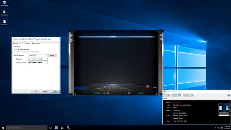The image size is (231, 130).
Task: Expand the Area dropdown in recorder panel
Action: tap(172, 121)
